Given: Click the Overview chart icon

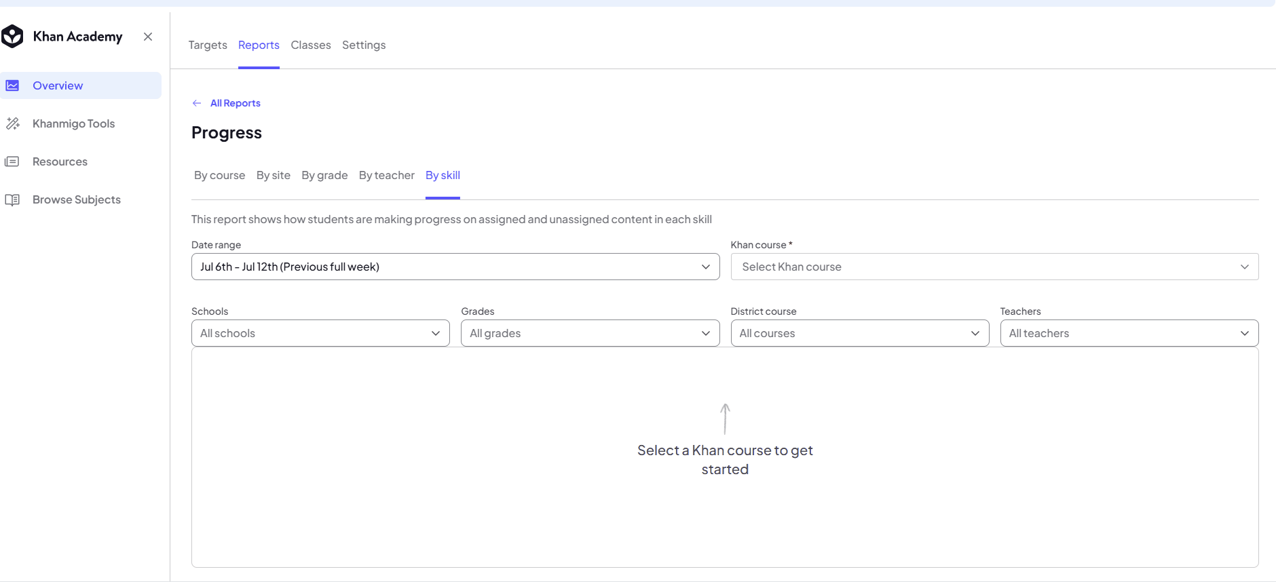Looking at the screenshot, I should click(12, 85).
